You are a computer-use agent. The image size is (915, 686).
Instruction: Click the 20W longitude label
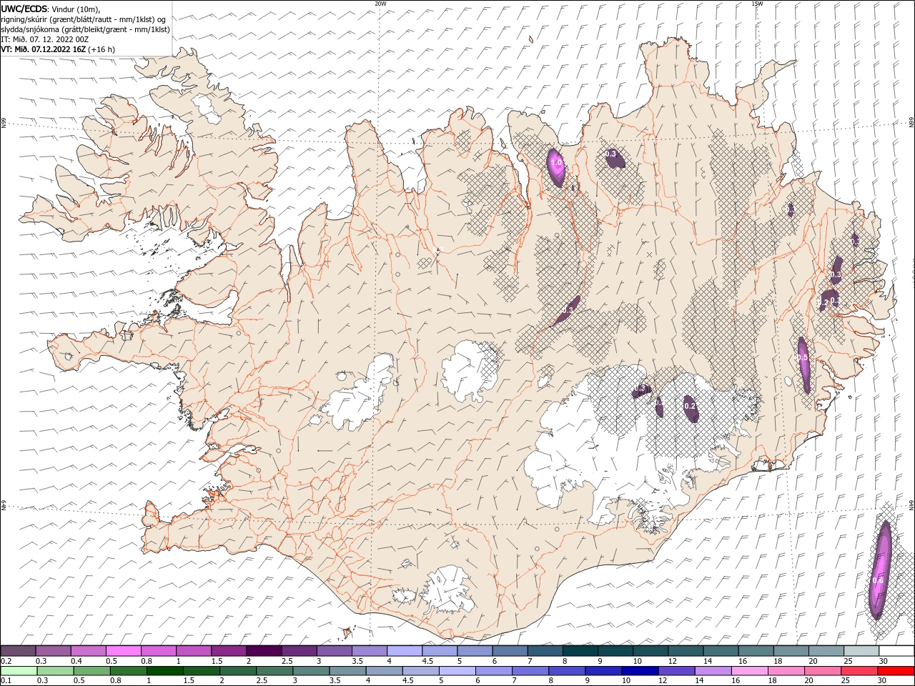[380, 4]
